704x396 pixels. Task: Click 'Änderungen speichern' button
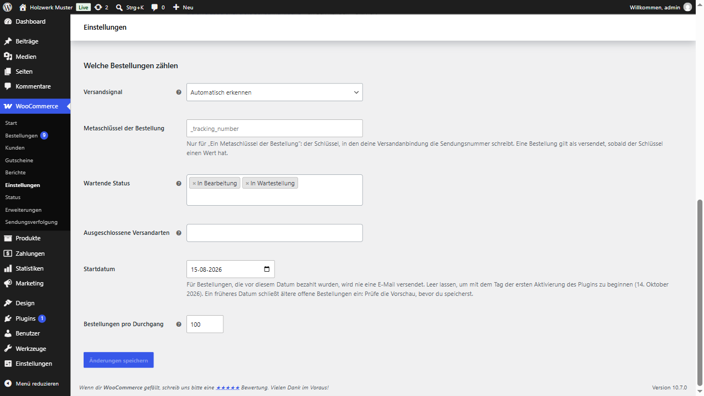pos(119,360)
